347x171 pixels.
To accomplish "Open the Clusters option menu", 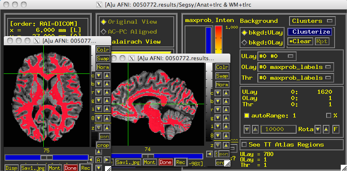I will pyautogui.click(x=312, y=21).
